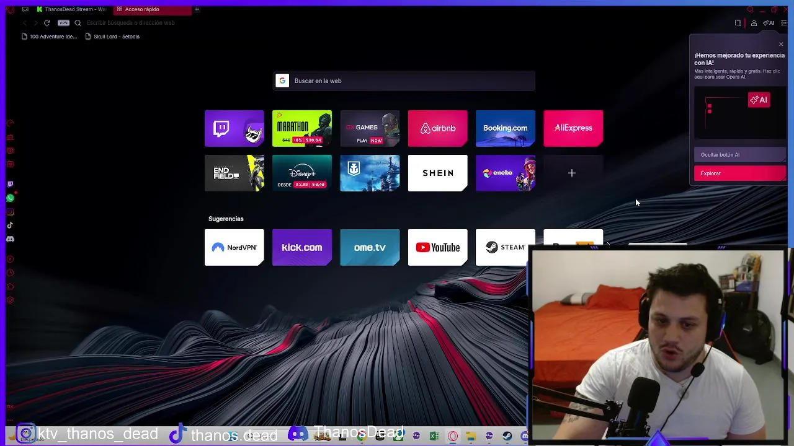Go forward to the next page
The width and height of the screenshot is (794, 446).
(x=35, y=23)
